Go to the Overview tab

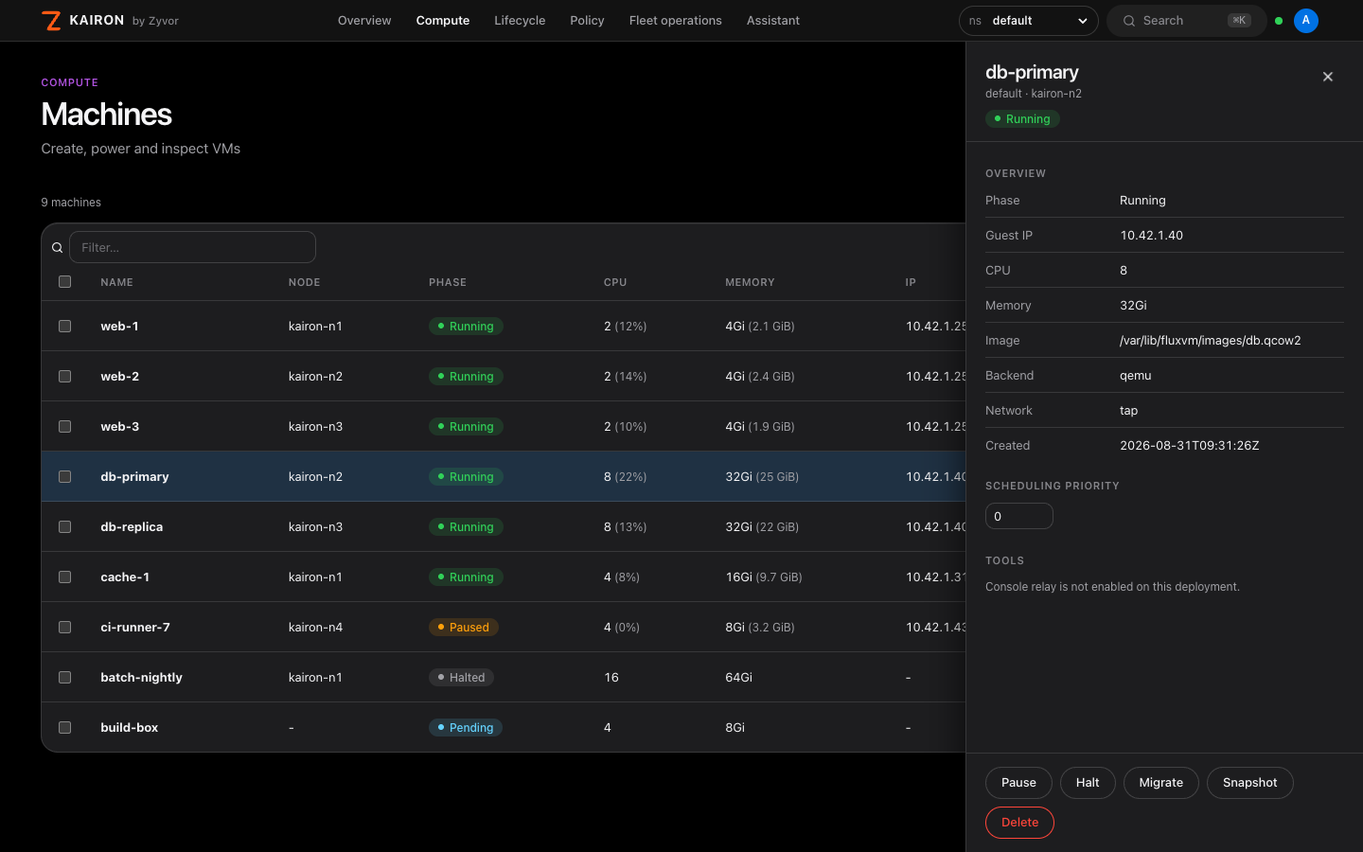pyautogui.click(x=364, y=21)
